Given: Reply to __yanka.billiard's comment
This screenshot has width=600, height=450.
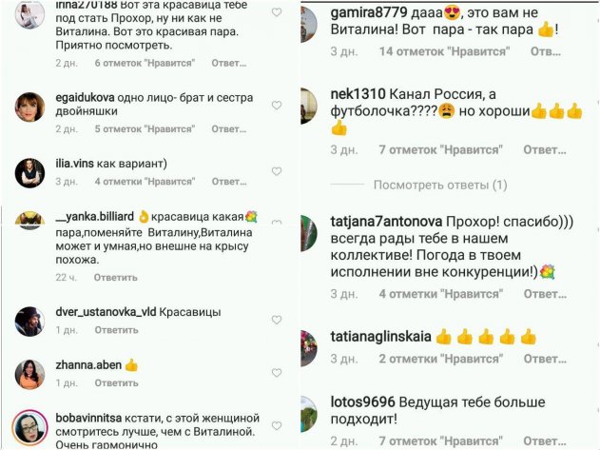Looking at the screenshot, I should pyautogui.click(x=116, y=277).
